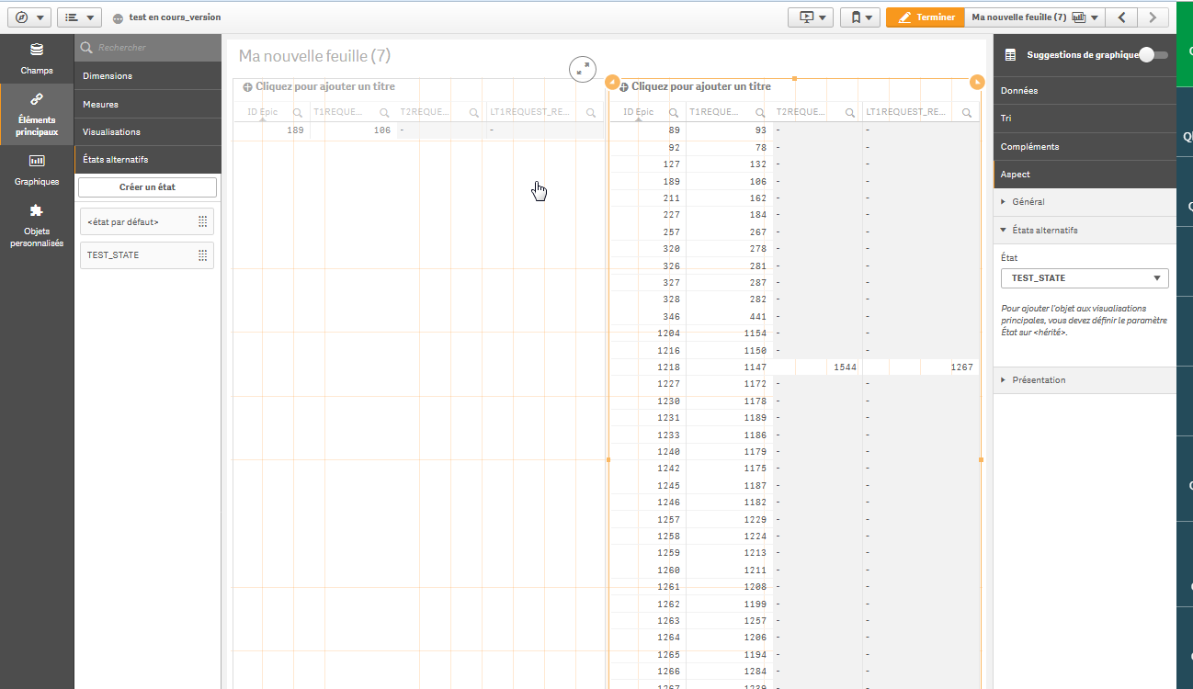This screenshot has height=689, width=1193.
Task: Go to the previous sheet arrow
Action: click(x=1121, y=17)
